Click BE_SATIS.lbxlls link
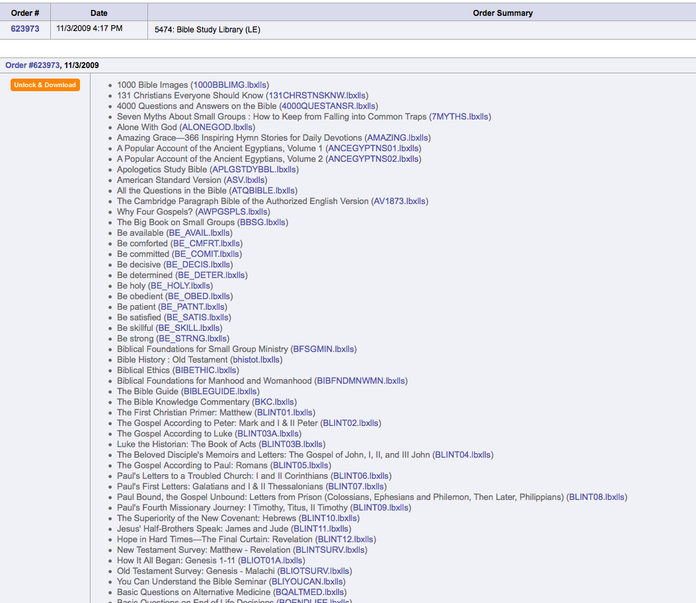This screenshot has height=603, width=696. (197, 318)
